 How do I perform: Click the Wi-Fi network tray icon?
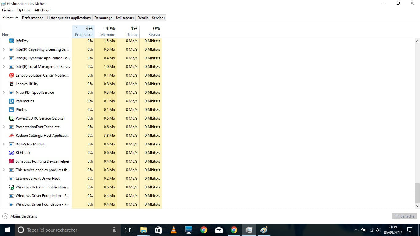371,230
